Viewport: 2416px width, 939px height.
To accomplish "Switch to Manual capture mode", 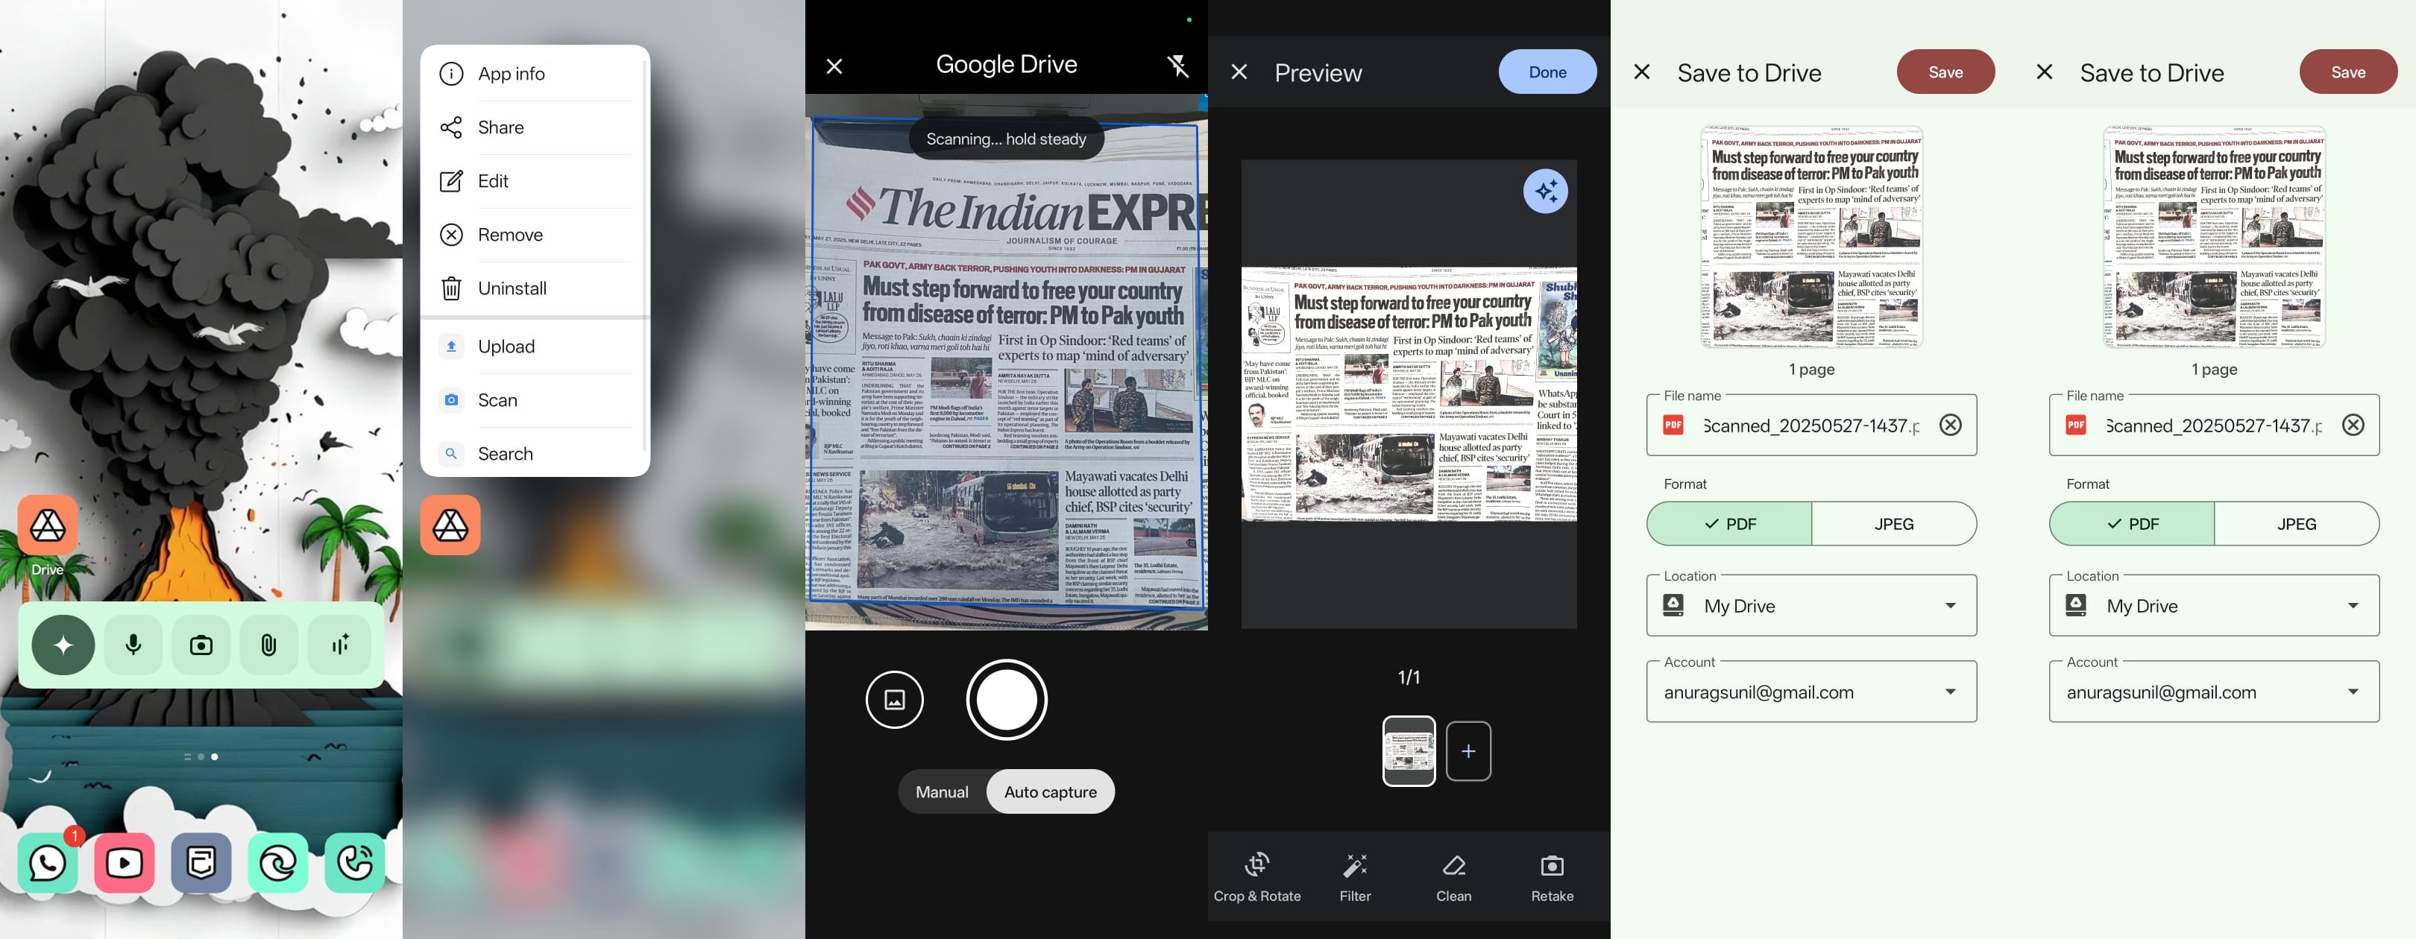I will (x=942, y=791).
